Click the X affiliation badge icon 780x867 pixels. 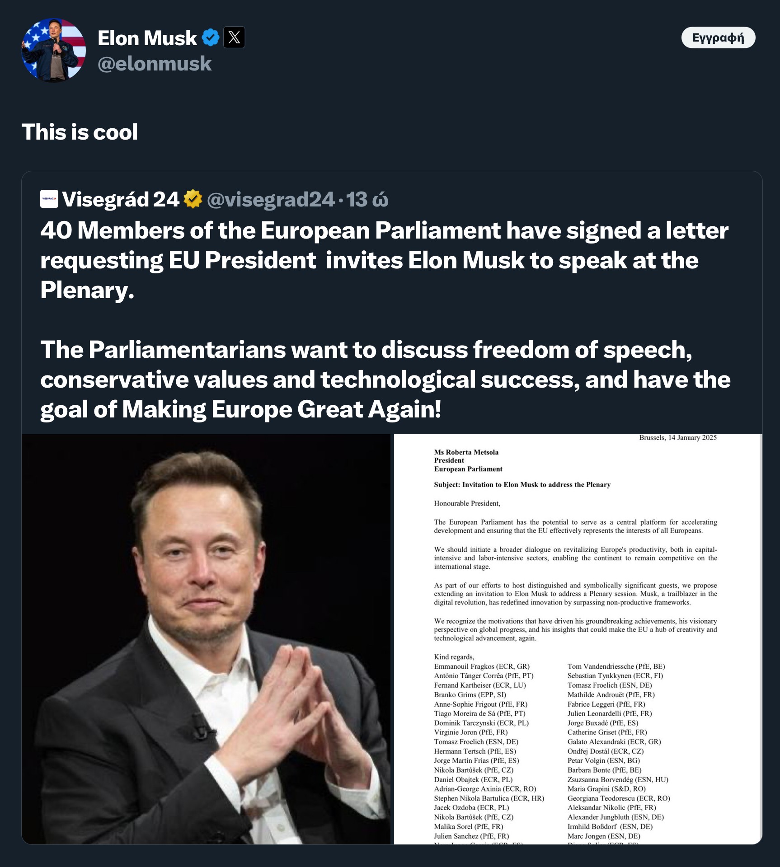click(x=234, y=37)
